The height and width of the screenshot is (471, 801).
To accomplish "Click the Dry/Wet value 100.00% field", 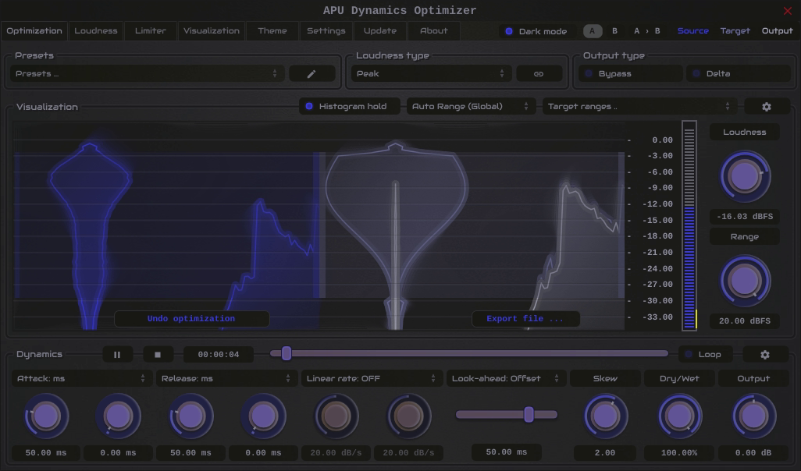I will 679,453.
